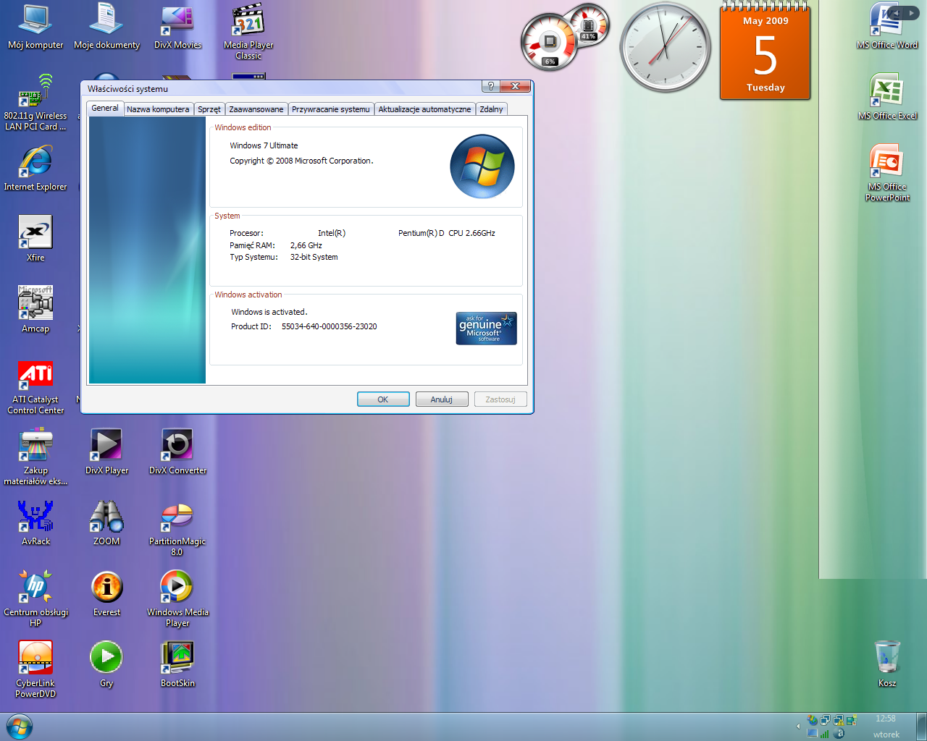Click the genuine Microsoft software badge

486,329
